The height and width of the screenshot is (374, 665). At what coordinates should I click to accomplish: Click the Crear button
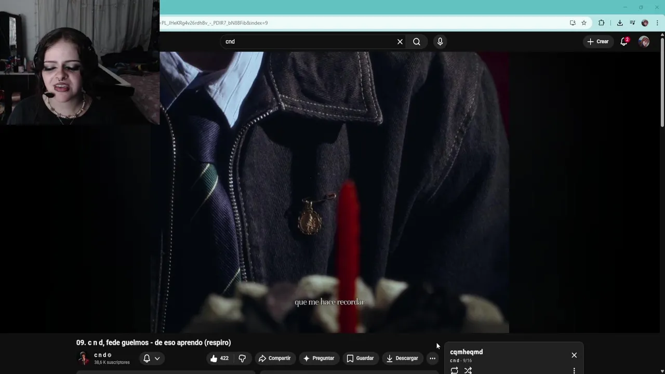coord(597,42)
